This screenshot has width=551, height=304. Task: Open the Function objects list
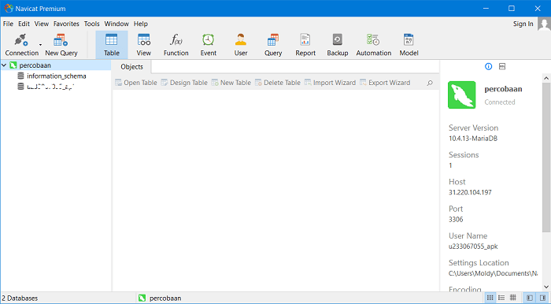[x=176, y=45]
